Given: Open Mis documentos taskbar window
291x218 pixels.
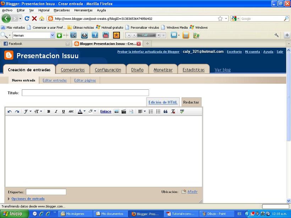Looking at the screenshot, I should coord(110,214).
